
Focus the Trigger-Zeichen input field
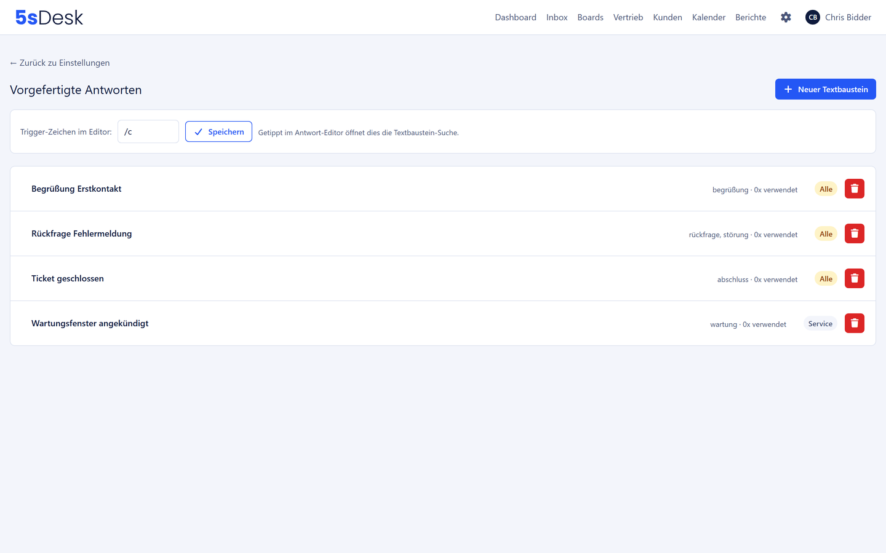click(x=148, y=131)
